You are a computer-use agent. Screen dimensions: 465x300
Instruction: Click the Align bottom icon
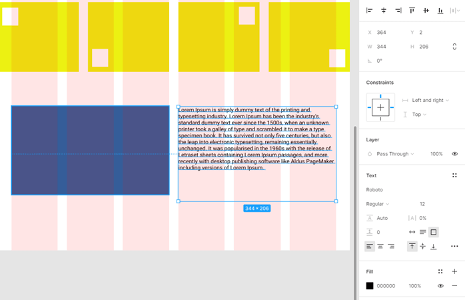(x=440, y=11)
